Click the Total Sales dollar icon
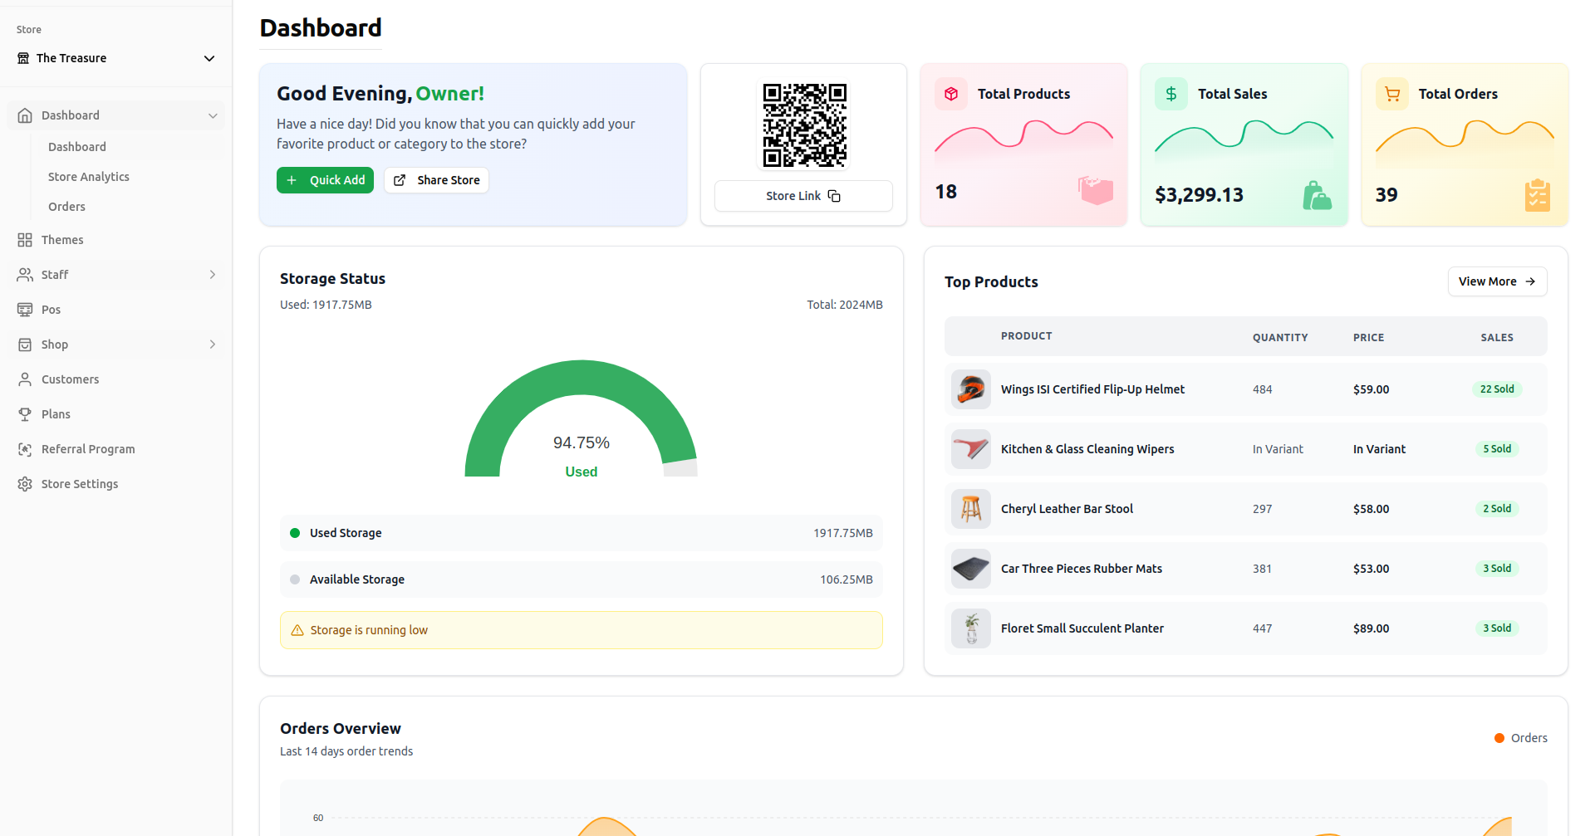 tap(1171, 94)
